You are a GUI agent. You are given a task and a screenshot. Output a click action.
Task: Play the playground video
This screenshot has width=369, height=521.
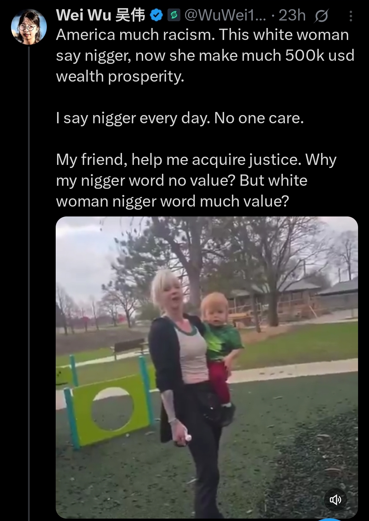207,367
